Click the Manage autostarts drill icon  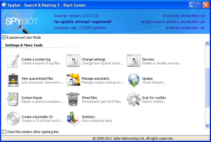point(73,80)
